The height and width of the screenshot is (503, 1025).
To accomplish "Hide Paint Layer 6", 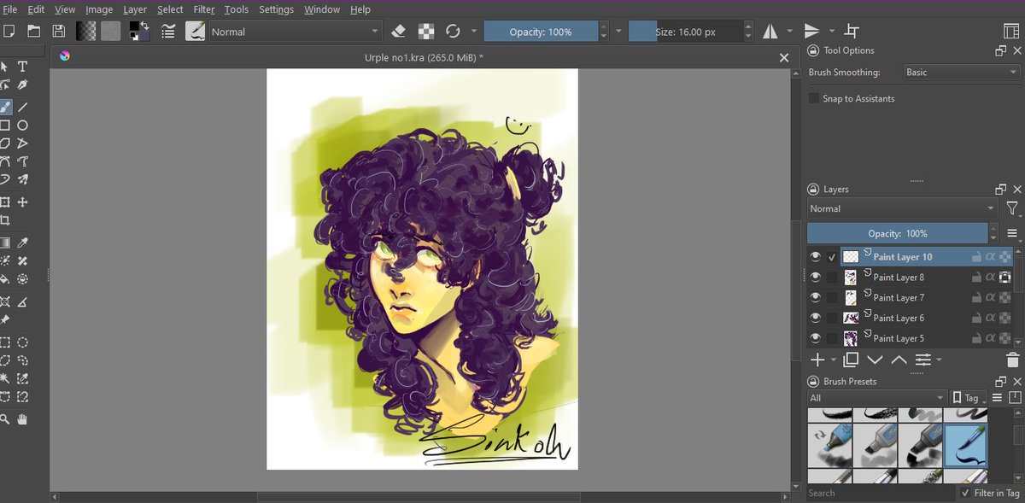I will (816, 318).
